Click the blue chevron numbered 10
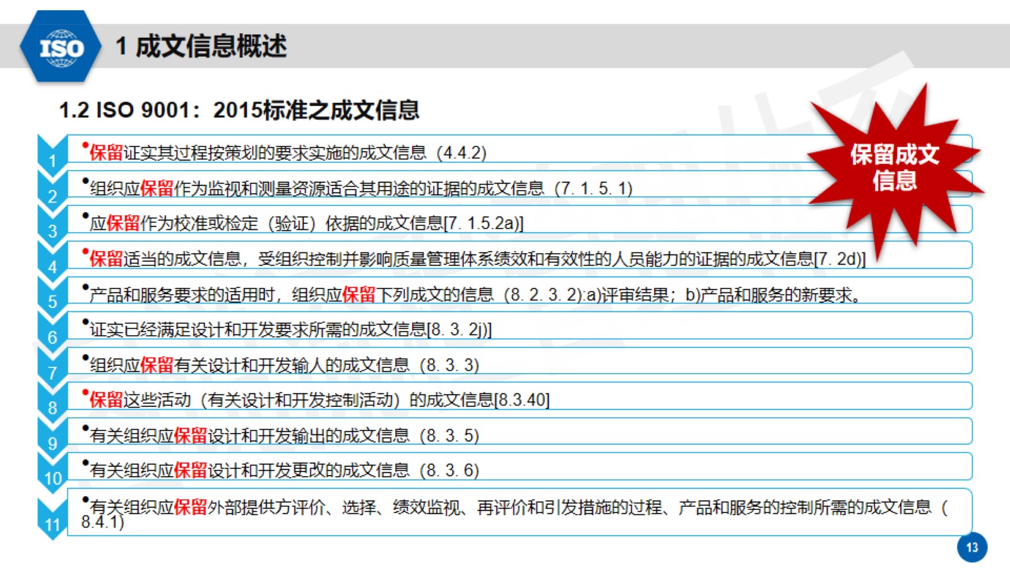Viewport: 1010px width, 568px height. (x=52, y=471)
